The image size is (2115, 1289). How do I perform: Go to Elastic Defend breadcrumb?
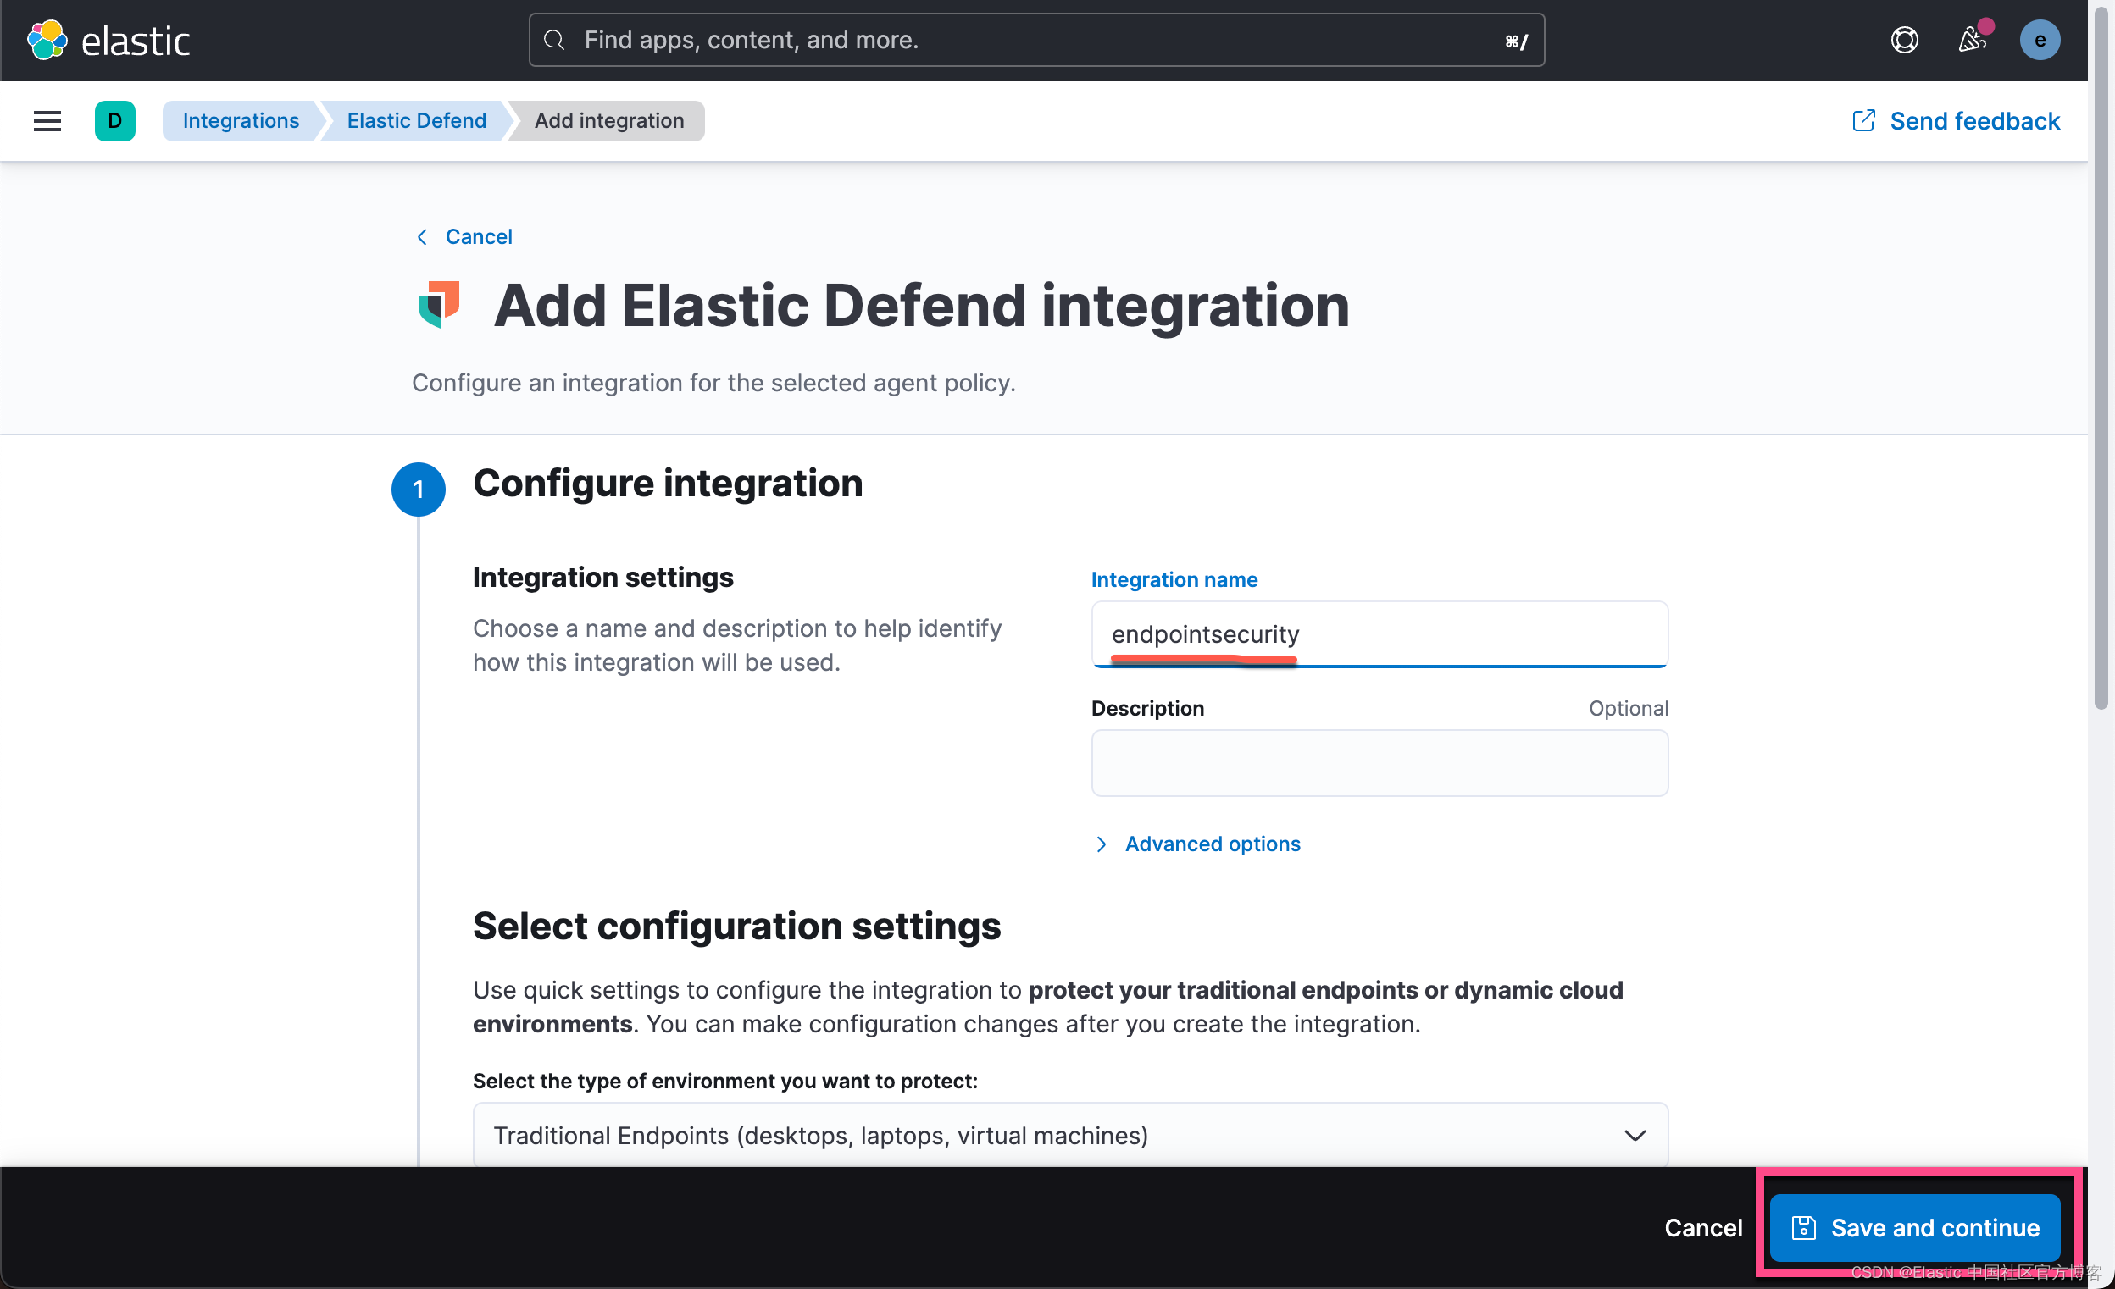[416, 121]
